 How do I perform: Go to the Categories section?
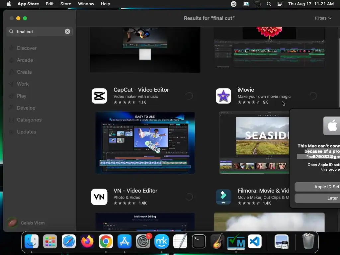pyautogui.click(x=29, y=120)
